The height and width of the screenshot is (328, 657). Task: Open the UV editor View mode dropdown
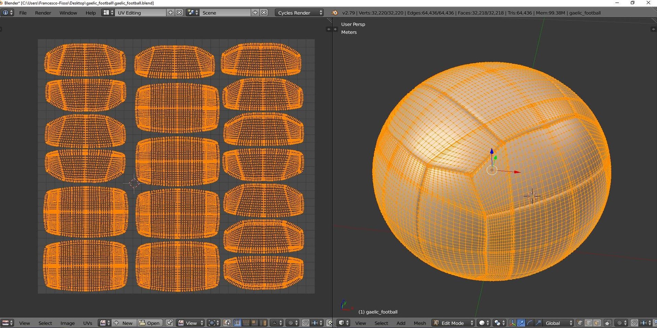click(191, 323)
